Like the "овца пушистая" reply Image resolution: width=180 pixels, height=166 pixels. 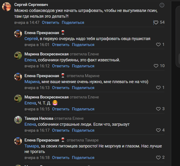(158, 44)
